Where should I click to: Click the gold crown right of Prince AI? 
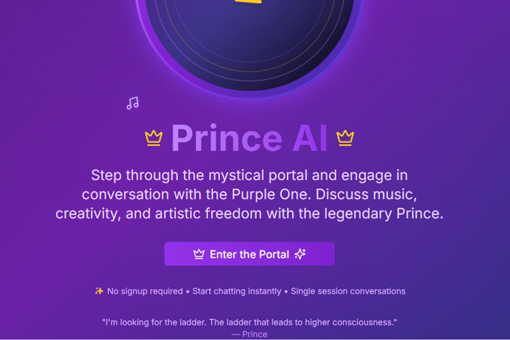click(x=345, y=138)
